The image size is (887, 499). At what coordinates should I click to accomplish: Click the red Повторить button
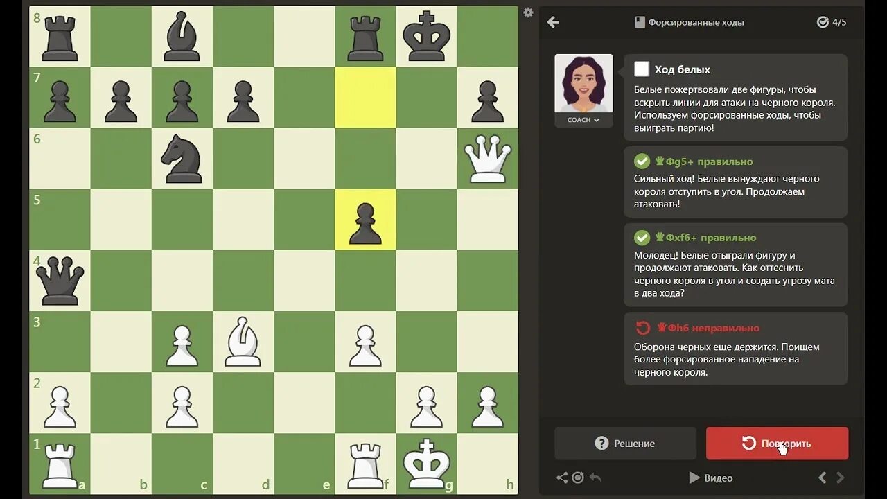pyautogui.click(x=777, y=444)
